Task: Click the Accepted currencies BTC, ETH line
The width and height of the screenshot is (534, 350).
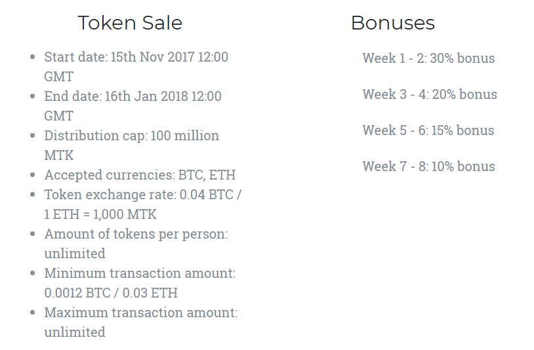Action: 140,175
